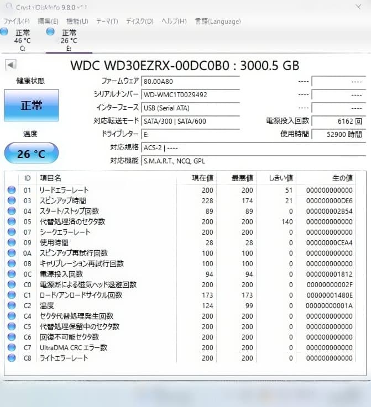Click the status dot for 05 代替処理済のセクタ数

pyautogui.click(x=12, y=221)
